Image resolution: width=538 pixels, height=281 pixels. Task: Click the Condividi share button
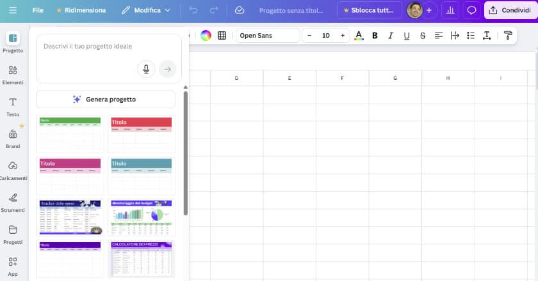tap(510, 10)
